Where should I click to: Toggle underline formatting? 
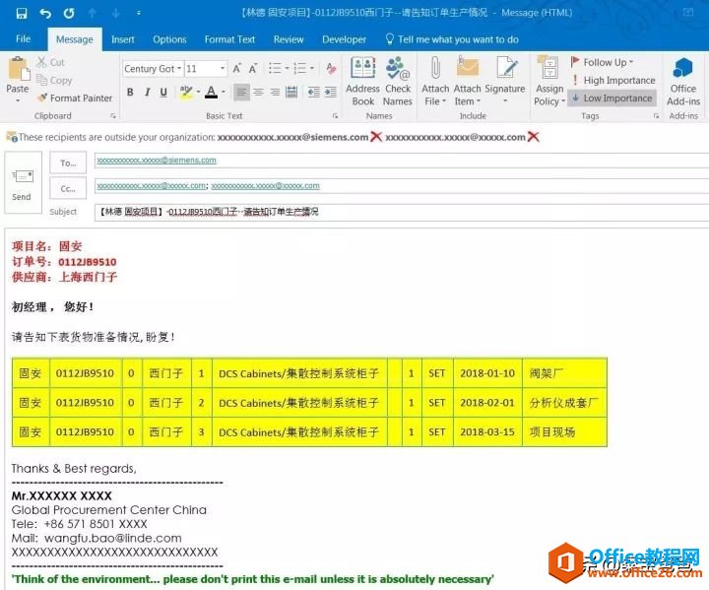[163, 93]
